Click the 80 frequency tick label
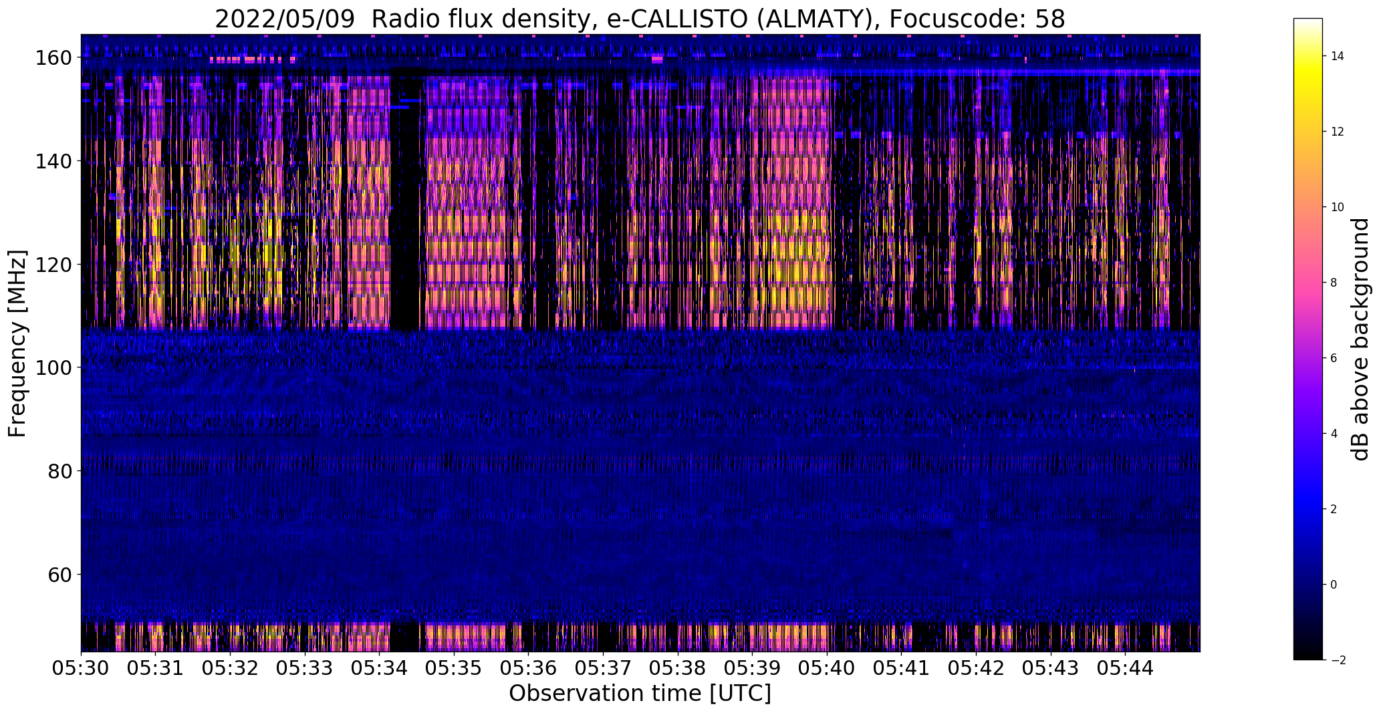1381x713 pixels. (60, 471)
